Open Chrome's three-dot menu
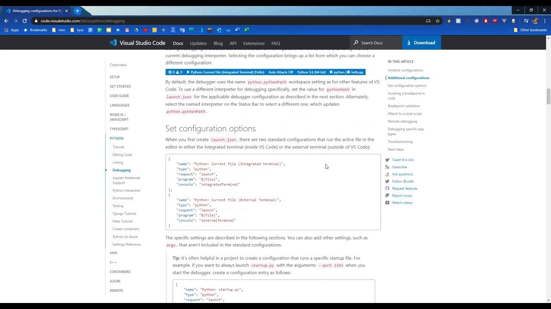 [545, 21]
